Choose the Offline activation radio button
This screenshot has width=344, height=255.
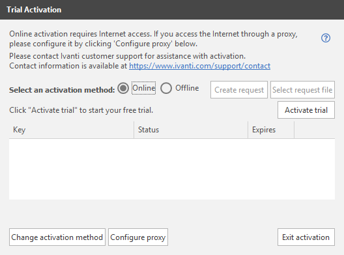166,88
